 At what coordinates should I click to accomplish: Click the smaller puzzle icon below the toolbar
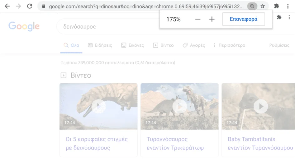click(x=279, y=17)
